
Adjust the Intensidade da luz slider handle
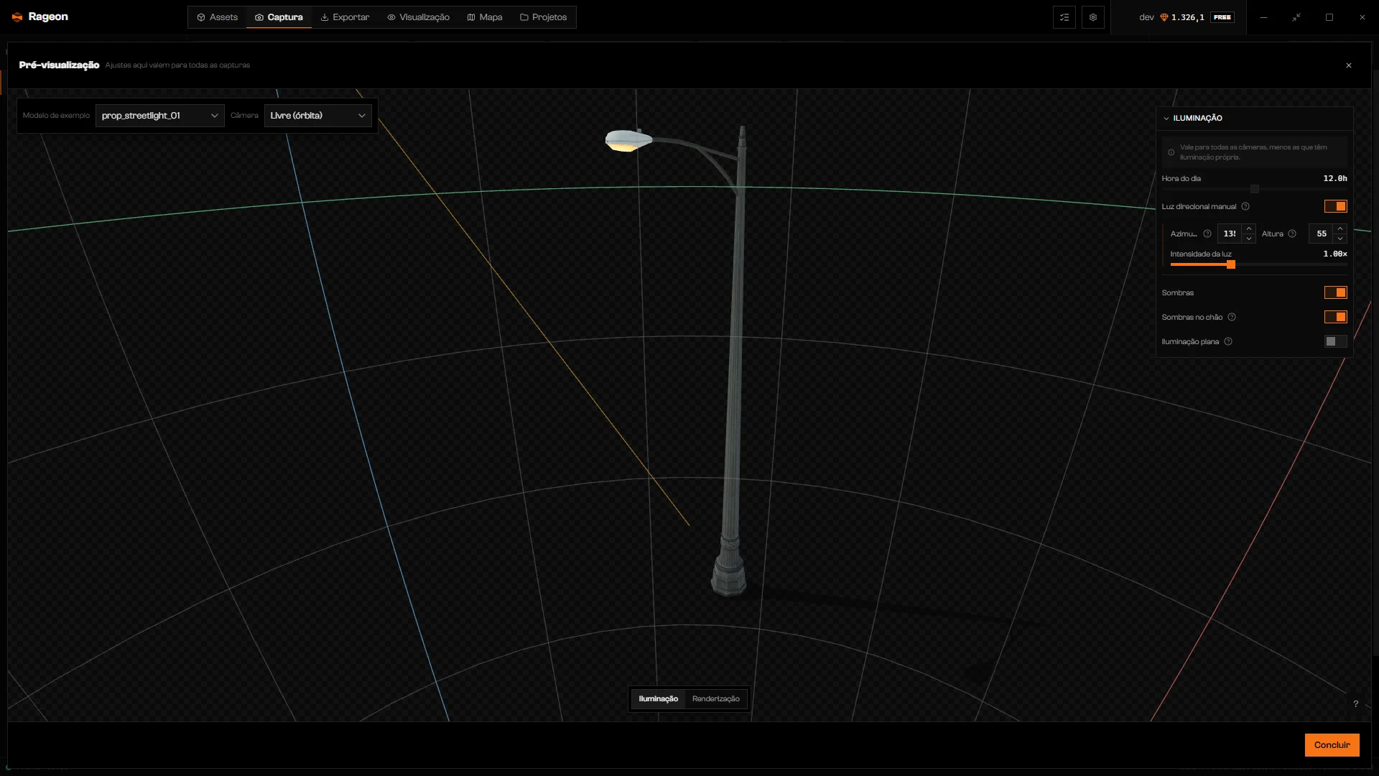coord(1231,265)
